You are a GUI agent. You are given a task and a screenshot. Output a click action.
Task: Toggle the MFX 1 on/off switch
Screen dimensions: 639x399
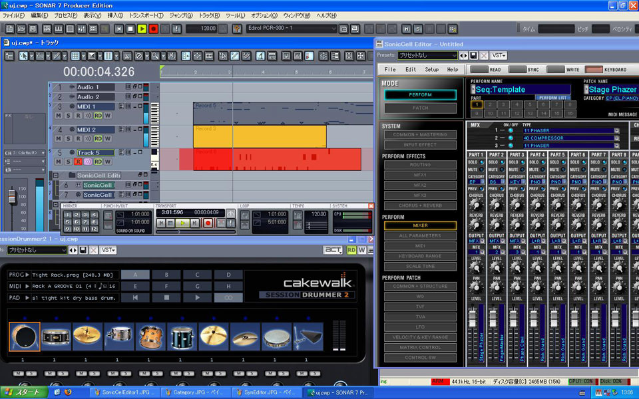[511, 129]
